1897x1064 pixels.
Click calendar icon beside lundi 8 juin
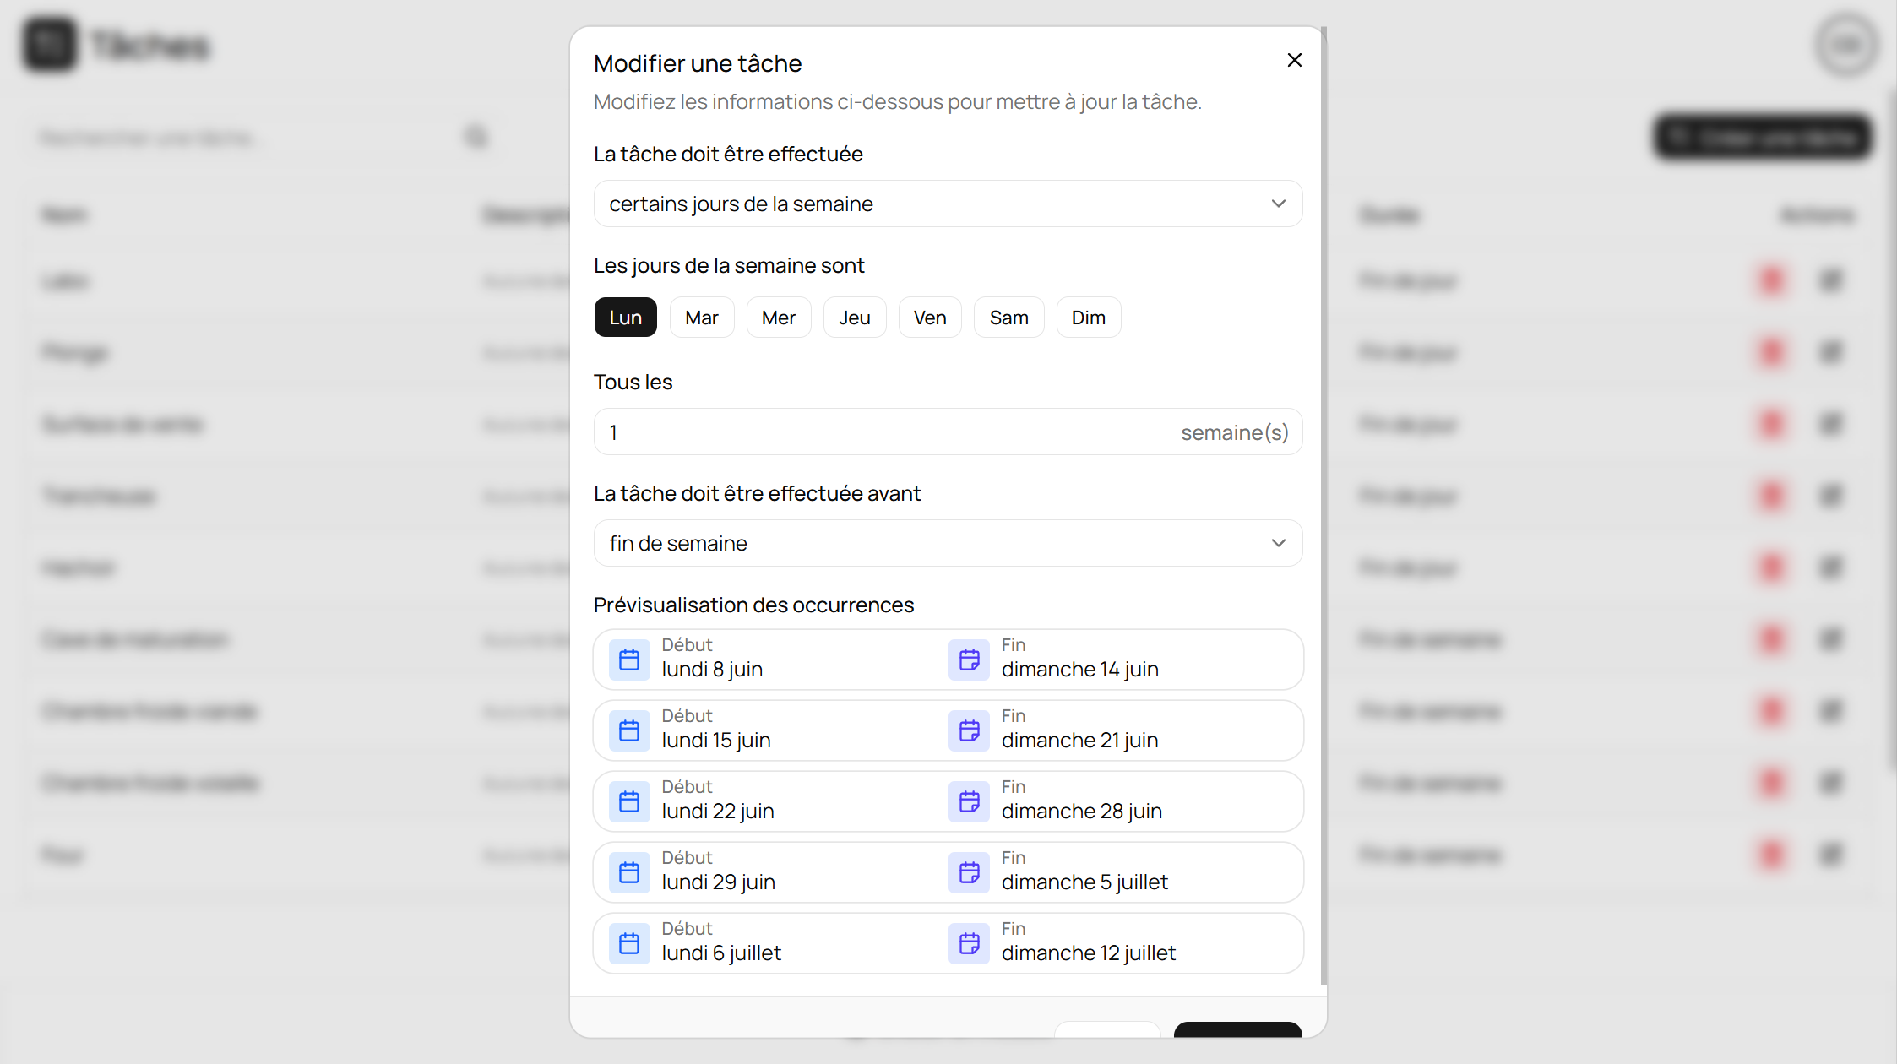[629, 660]
